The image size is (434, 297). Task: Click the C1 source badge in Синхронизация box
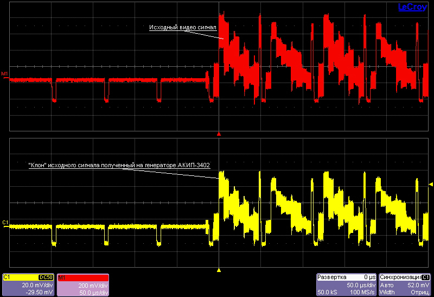click(426, 277)
